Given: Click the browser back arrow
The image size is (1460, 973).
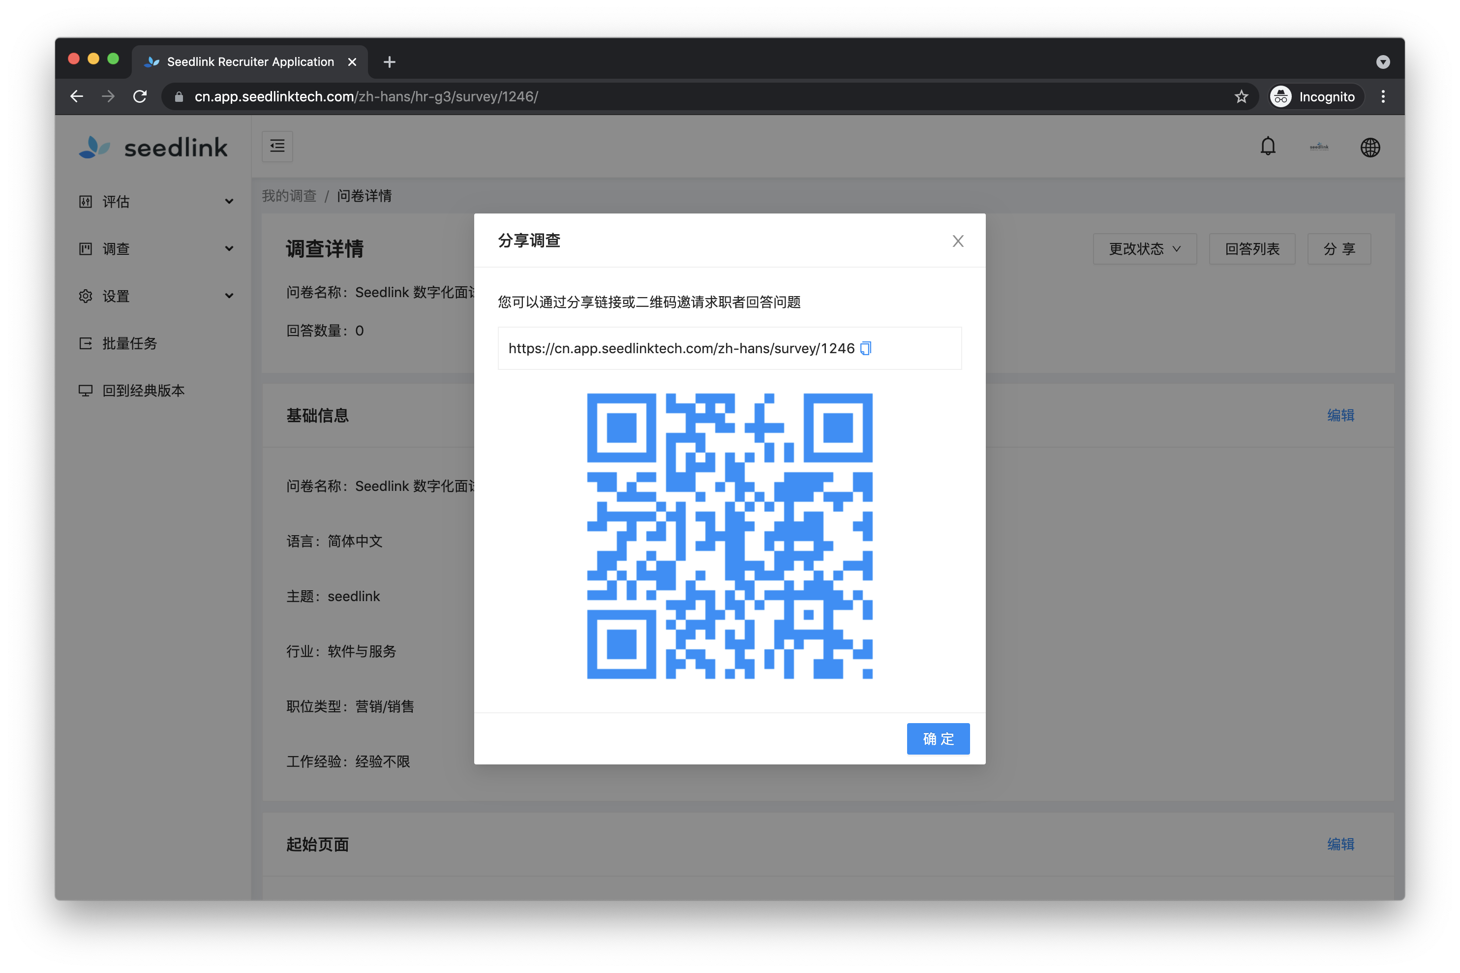Looking at the screenshot, I should 76,96.
